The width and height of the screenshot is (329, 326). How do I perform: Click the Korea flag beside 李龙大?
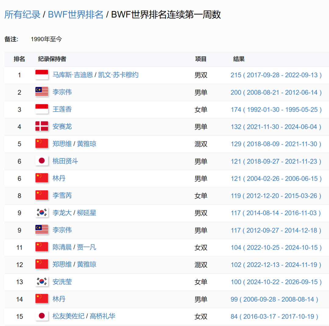(42, 213)
